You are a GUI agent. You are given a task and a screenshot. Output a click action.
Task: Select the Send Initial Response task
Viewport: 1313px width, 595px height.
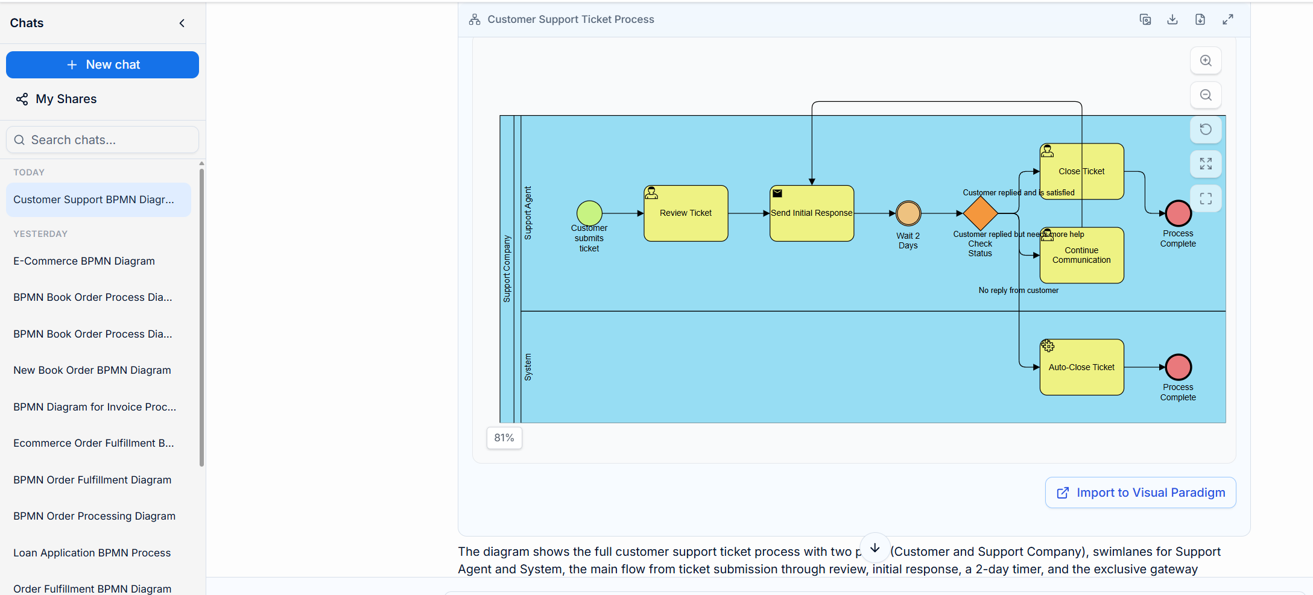pyautogui.click(x=812, y=213)
